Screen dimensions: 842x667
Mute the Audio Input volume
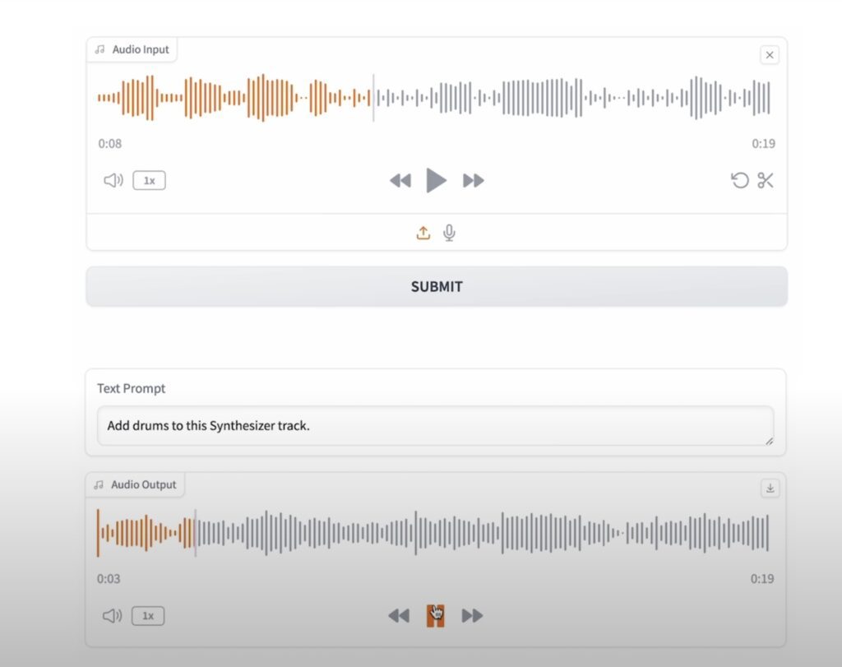point(113,181)
